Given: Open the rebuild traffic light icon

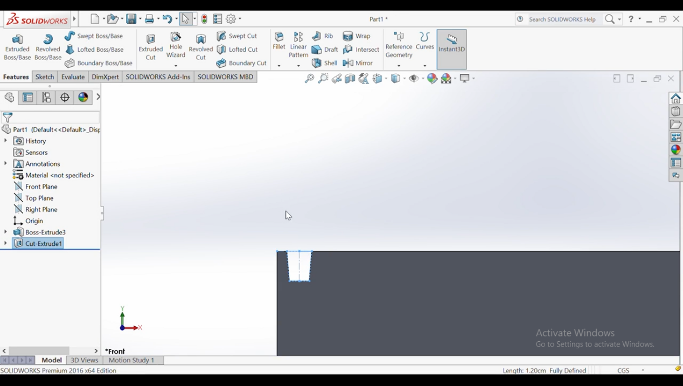Looking at the screenshot, I should [x=205, y=19].
